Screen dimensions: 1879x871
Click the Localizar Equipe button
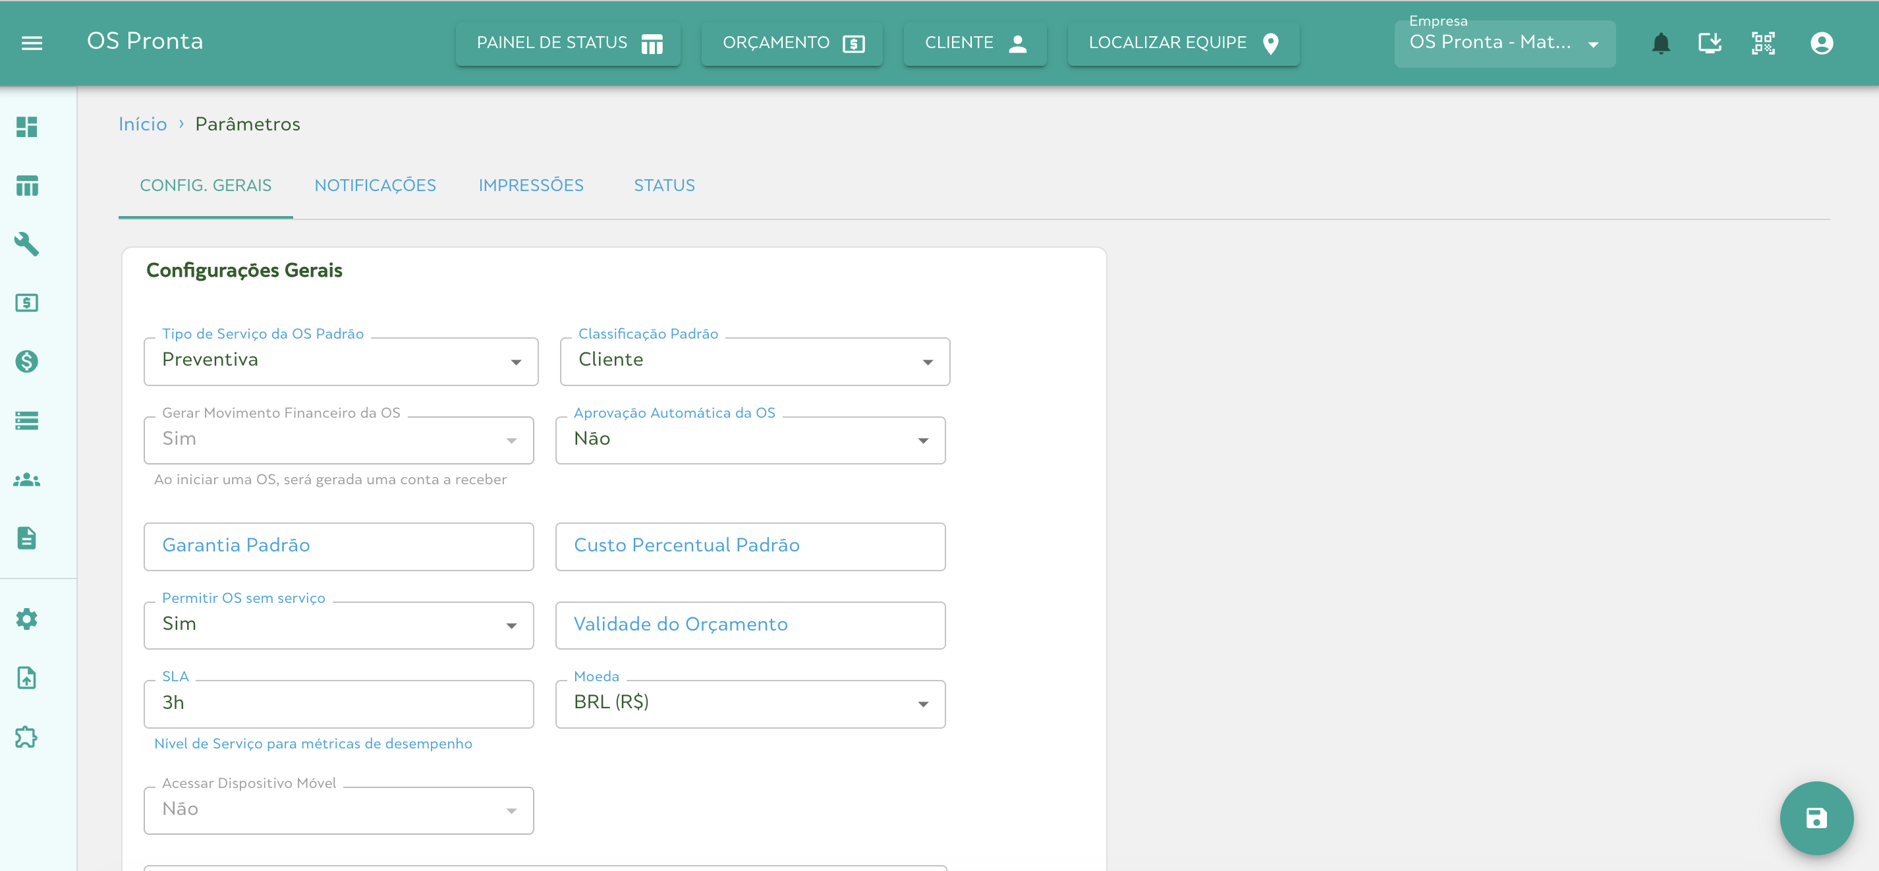(1183, 43)
